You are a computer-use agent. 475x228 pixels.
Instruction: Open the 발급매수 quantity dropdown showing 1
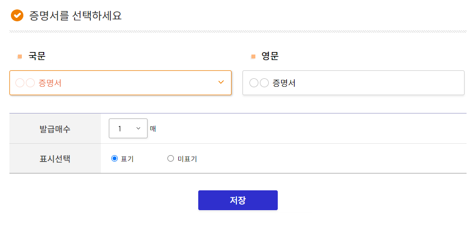pos(128,128)
